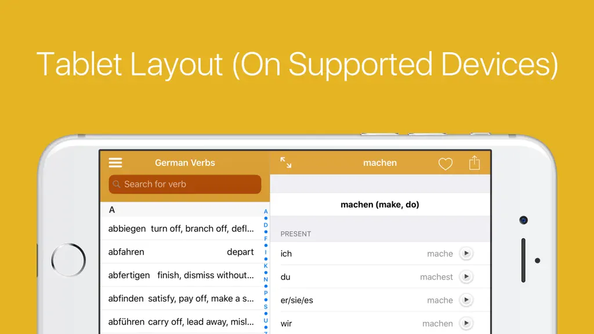Open the hamburger menu in German Verbs
This screenshot has width=594, height=334.
point(115,162)
